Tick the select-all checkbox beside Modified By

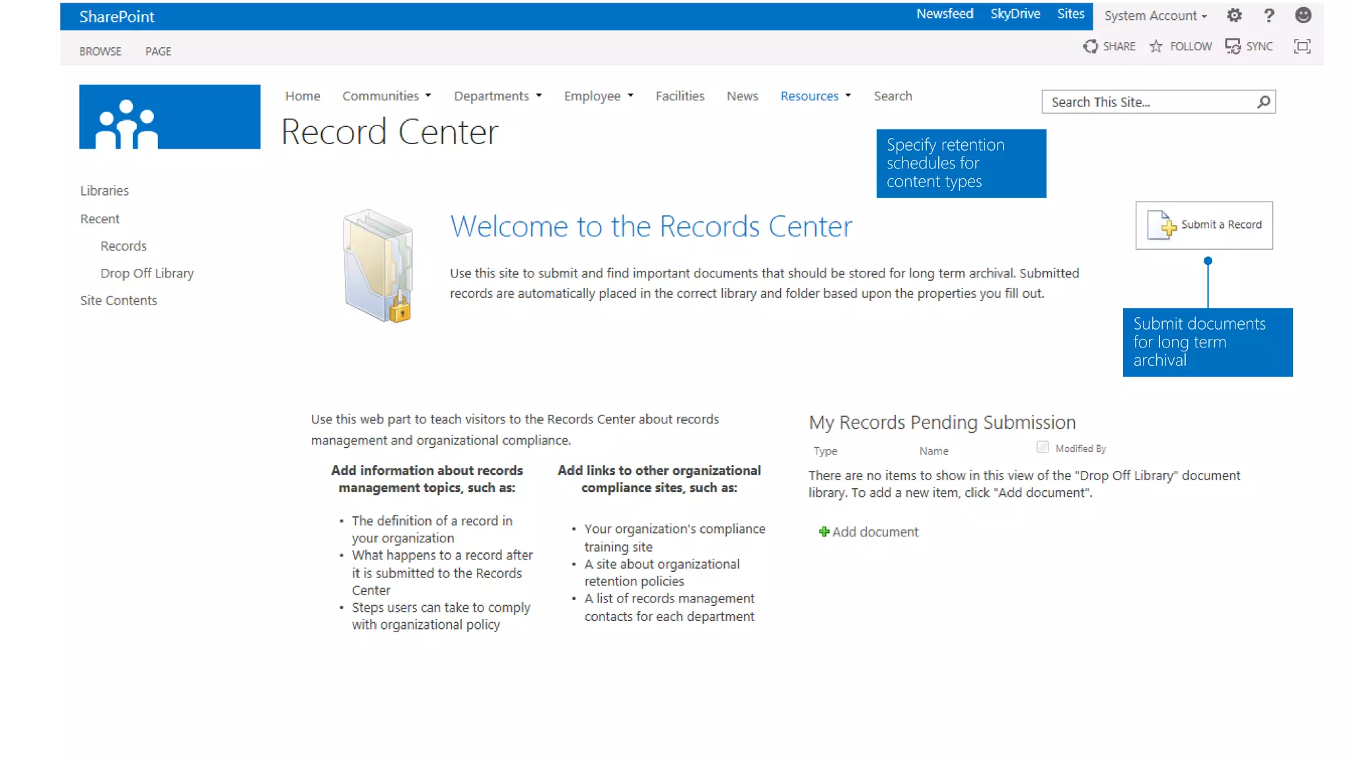click(1042, 447)
